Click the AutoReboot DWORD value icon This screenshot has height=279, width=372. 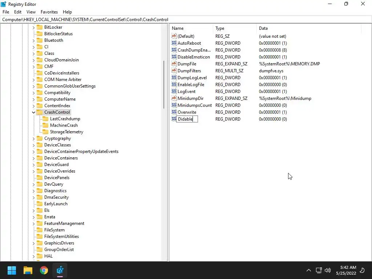point(174,43)
